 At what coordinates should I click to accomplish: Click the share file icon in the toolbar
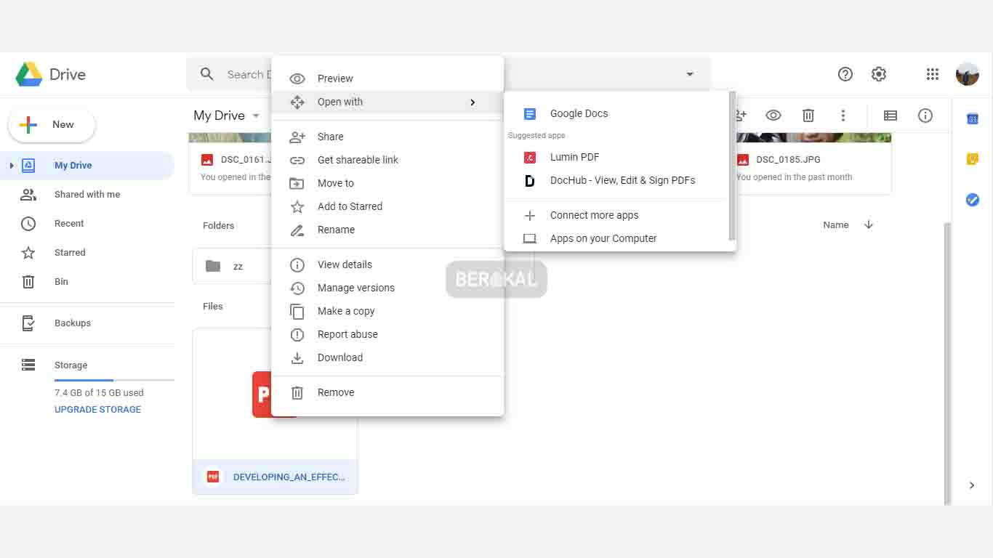(739, 115)
